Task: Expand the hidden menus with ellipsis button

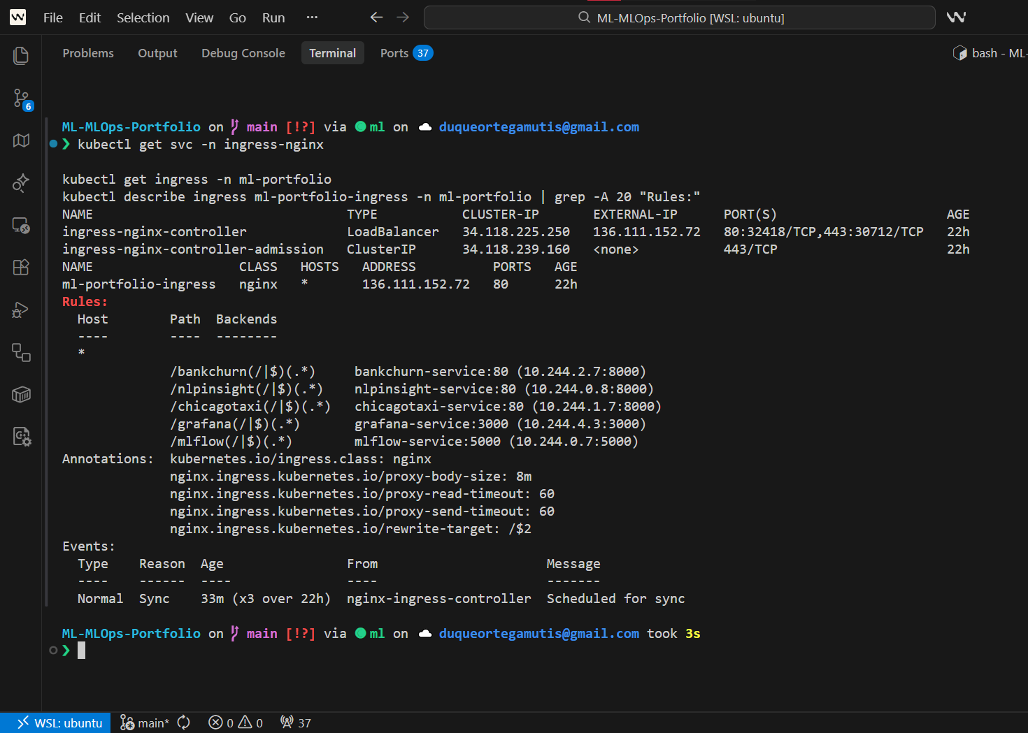Action: [312, 17]
